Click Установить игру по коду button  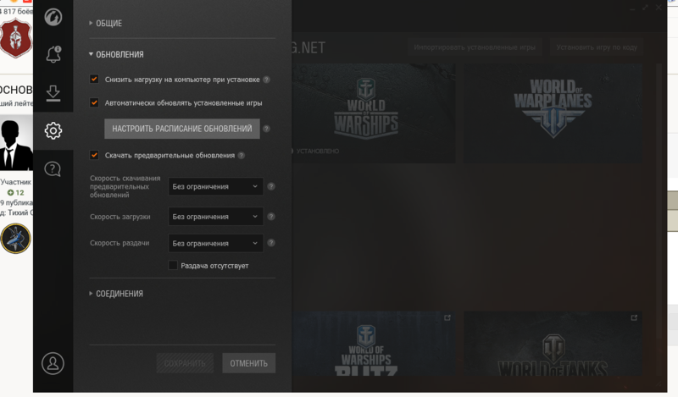(597, 47)
